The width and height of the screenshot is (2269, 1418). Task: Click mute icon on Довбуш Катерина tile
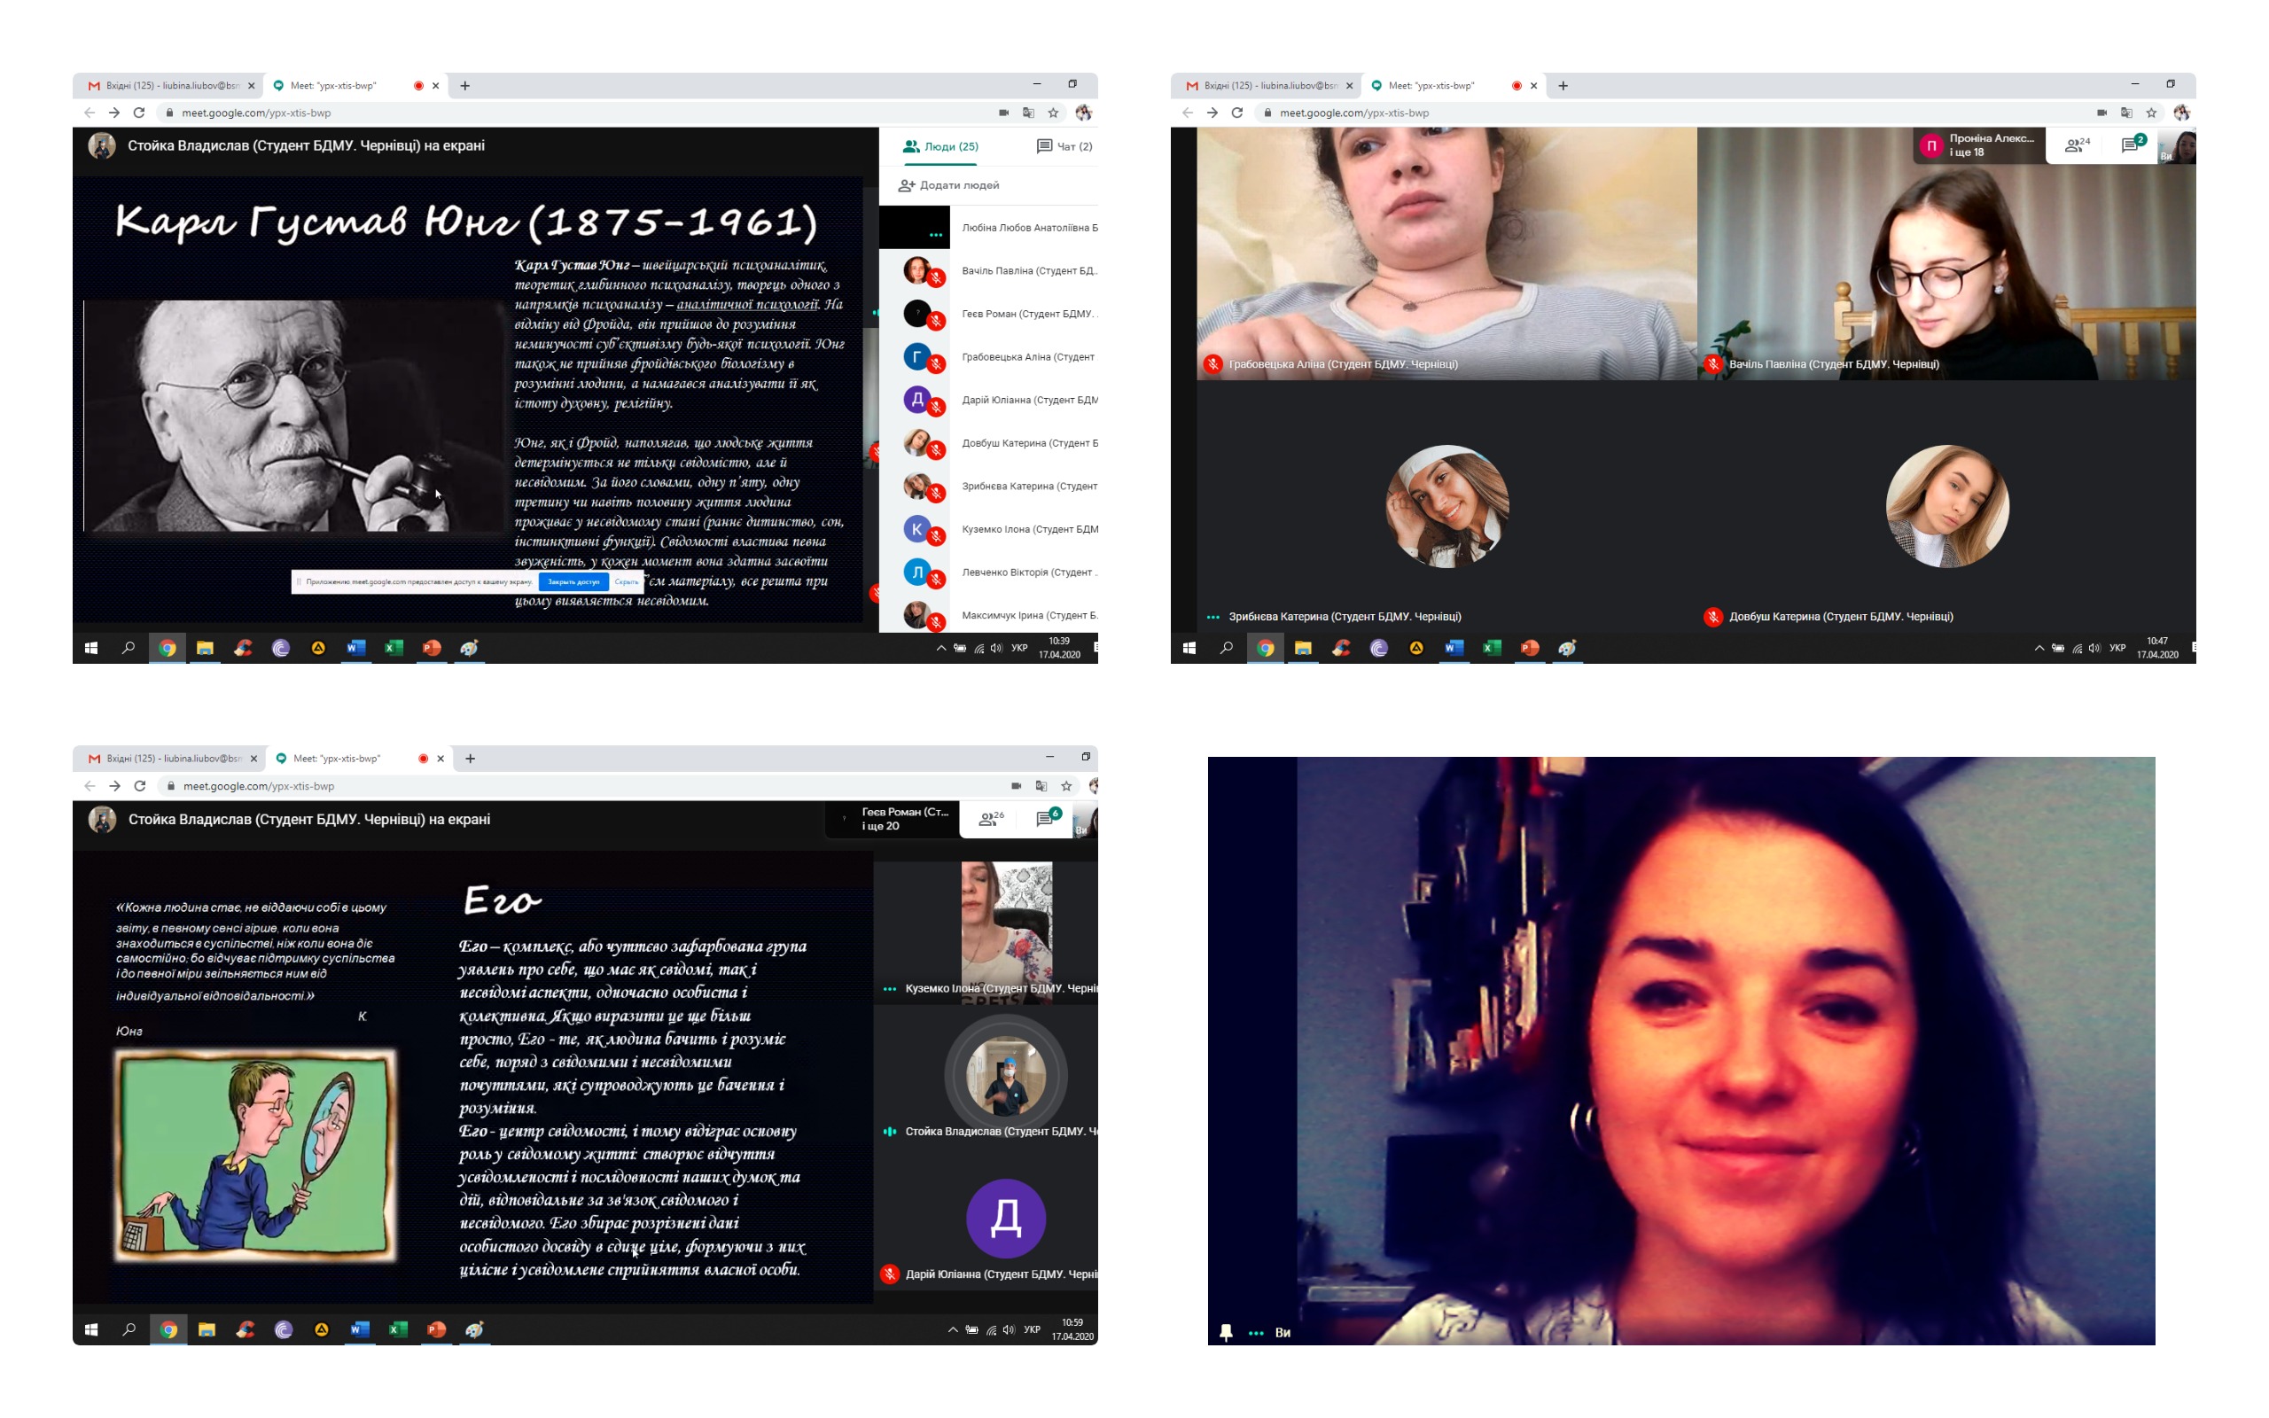click(1712, 616)
